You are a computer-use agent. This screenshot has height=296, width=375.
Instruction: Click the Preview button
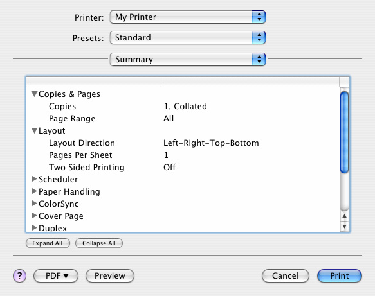[x=110, y=275]
